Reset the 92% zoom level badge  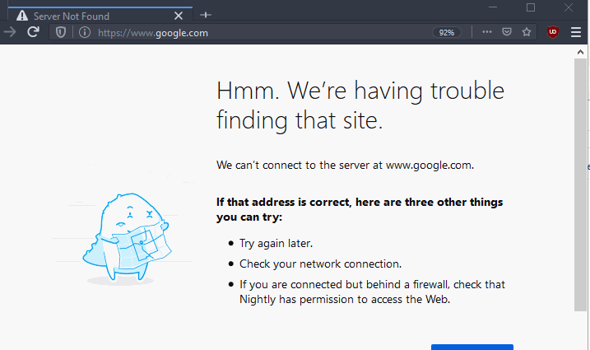[x=446, y=33]
